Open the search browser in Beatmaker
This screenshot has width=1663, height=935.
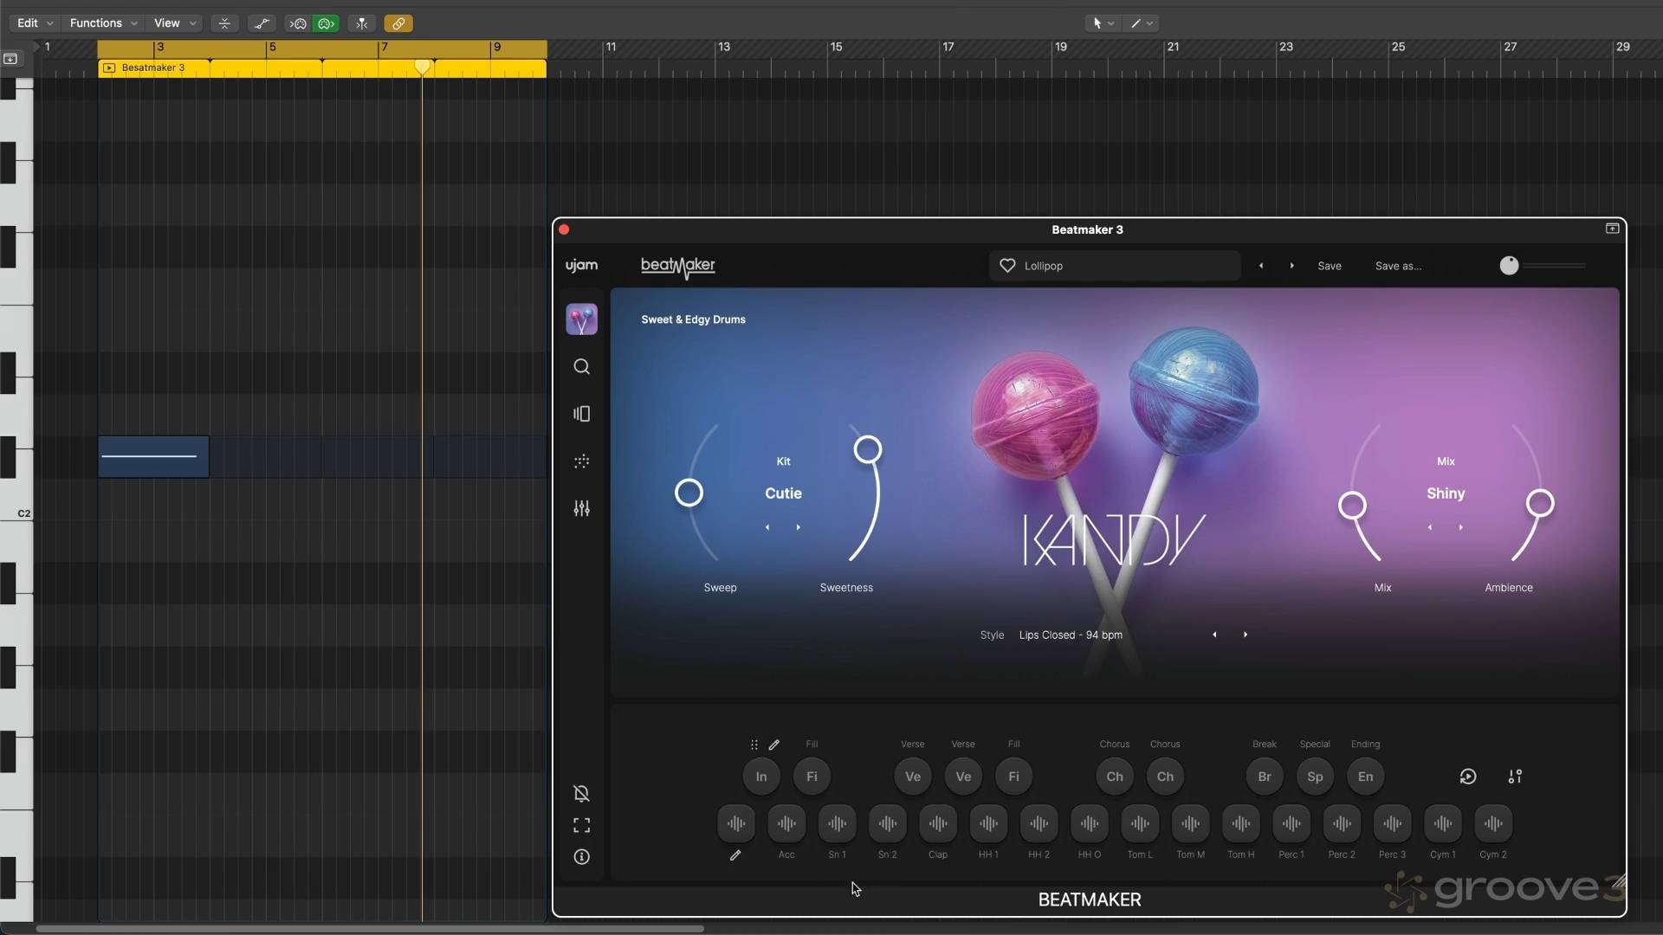582,366
